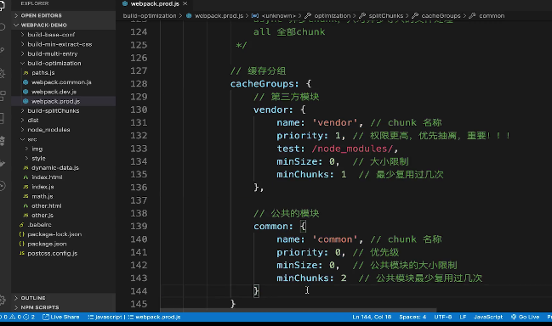Screen dimensions: 552x326
Task: Show info count 2 in status bar
Action: (x=29, y=317)
